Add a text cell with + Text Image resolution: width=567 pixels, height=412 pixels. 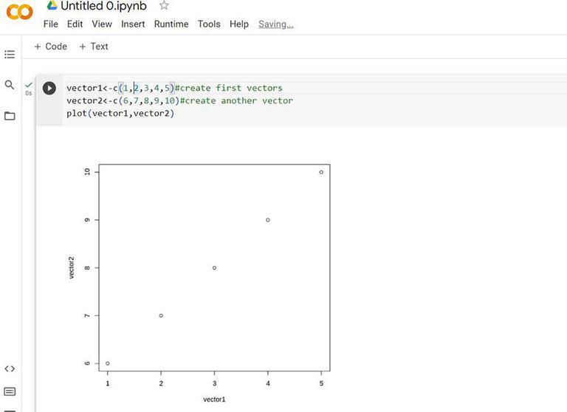pos(94,47)
